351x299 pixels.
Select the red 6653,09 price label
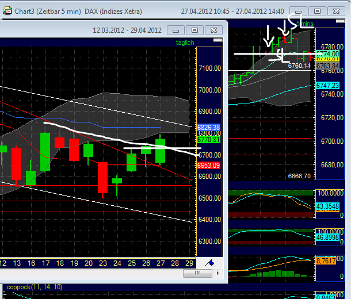[x=208, y=166]
